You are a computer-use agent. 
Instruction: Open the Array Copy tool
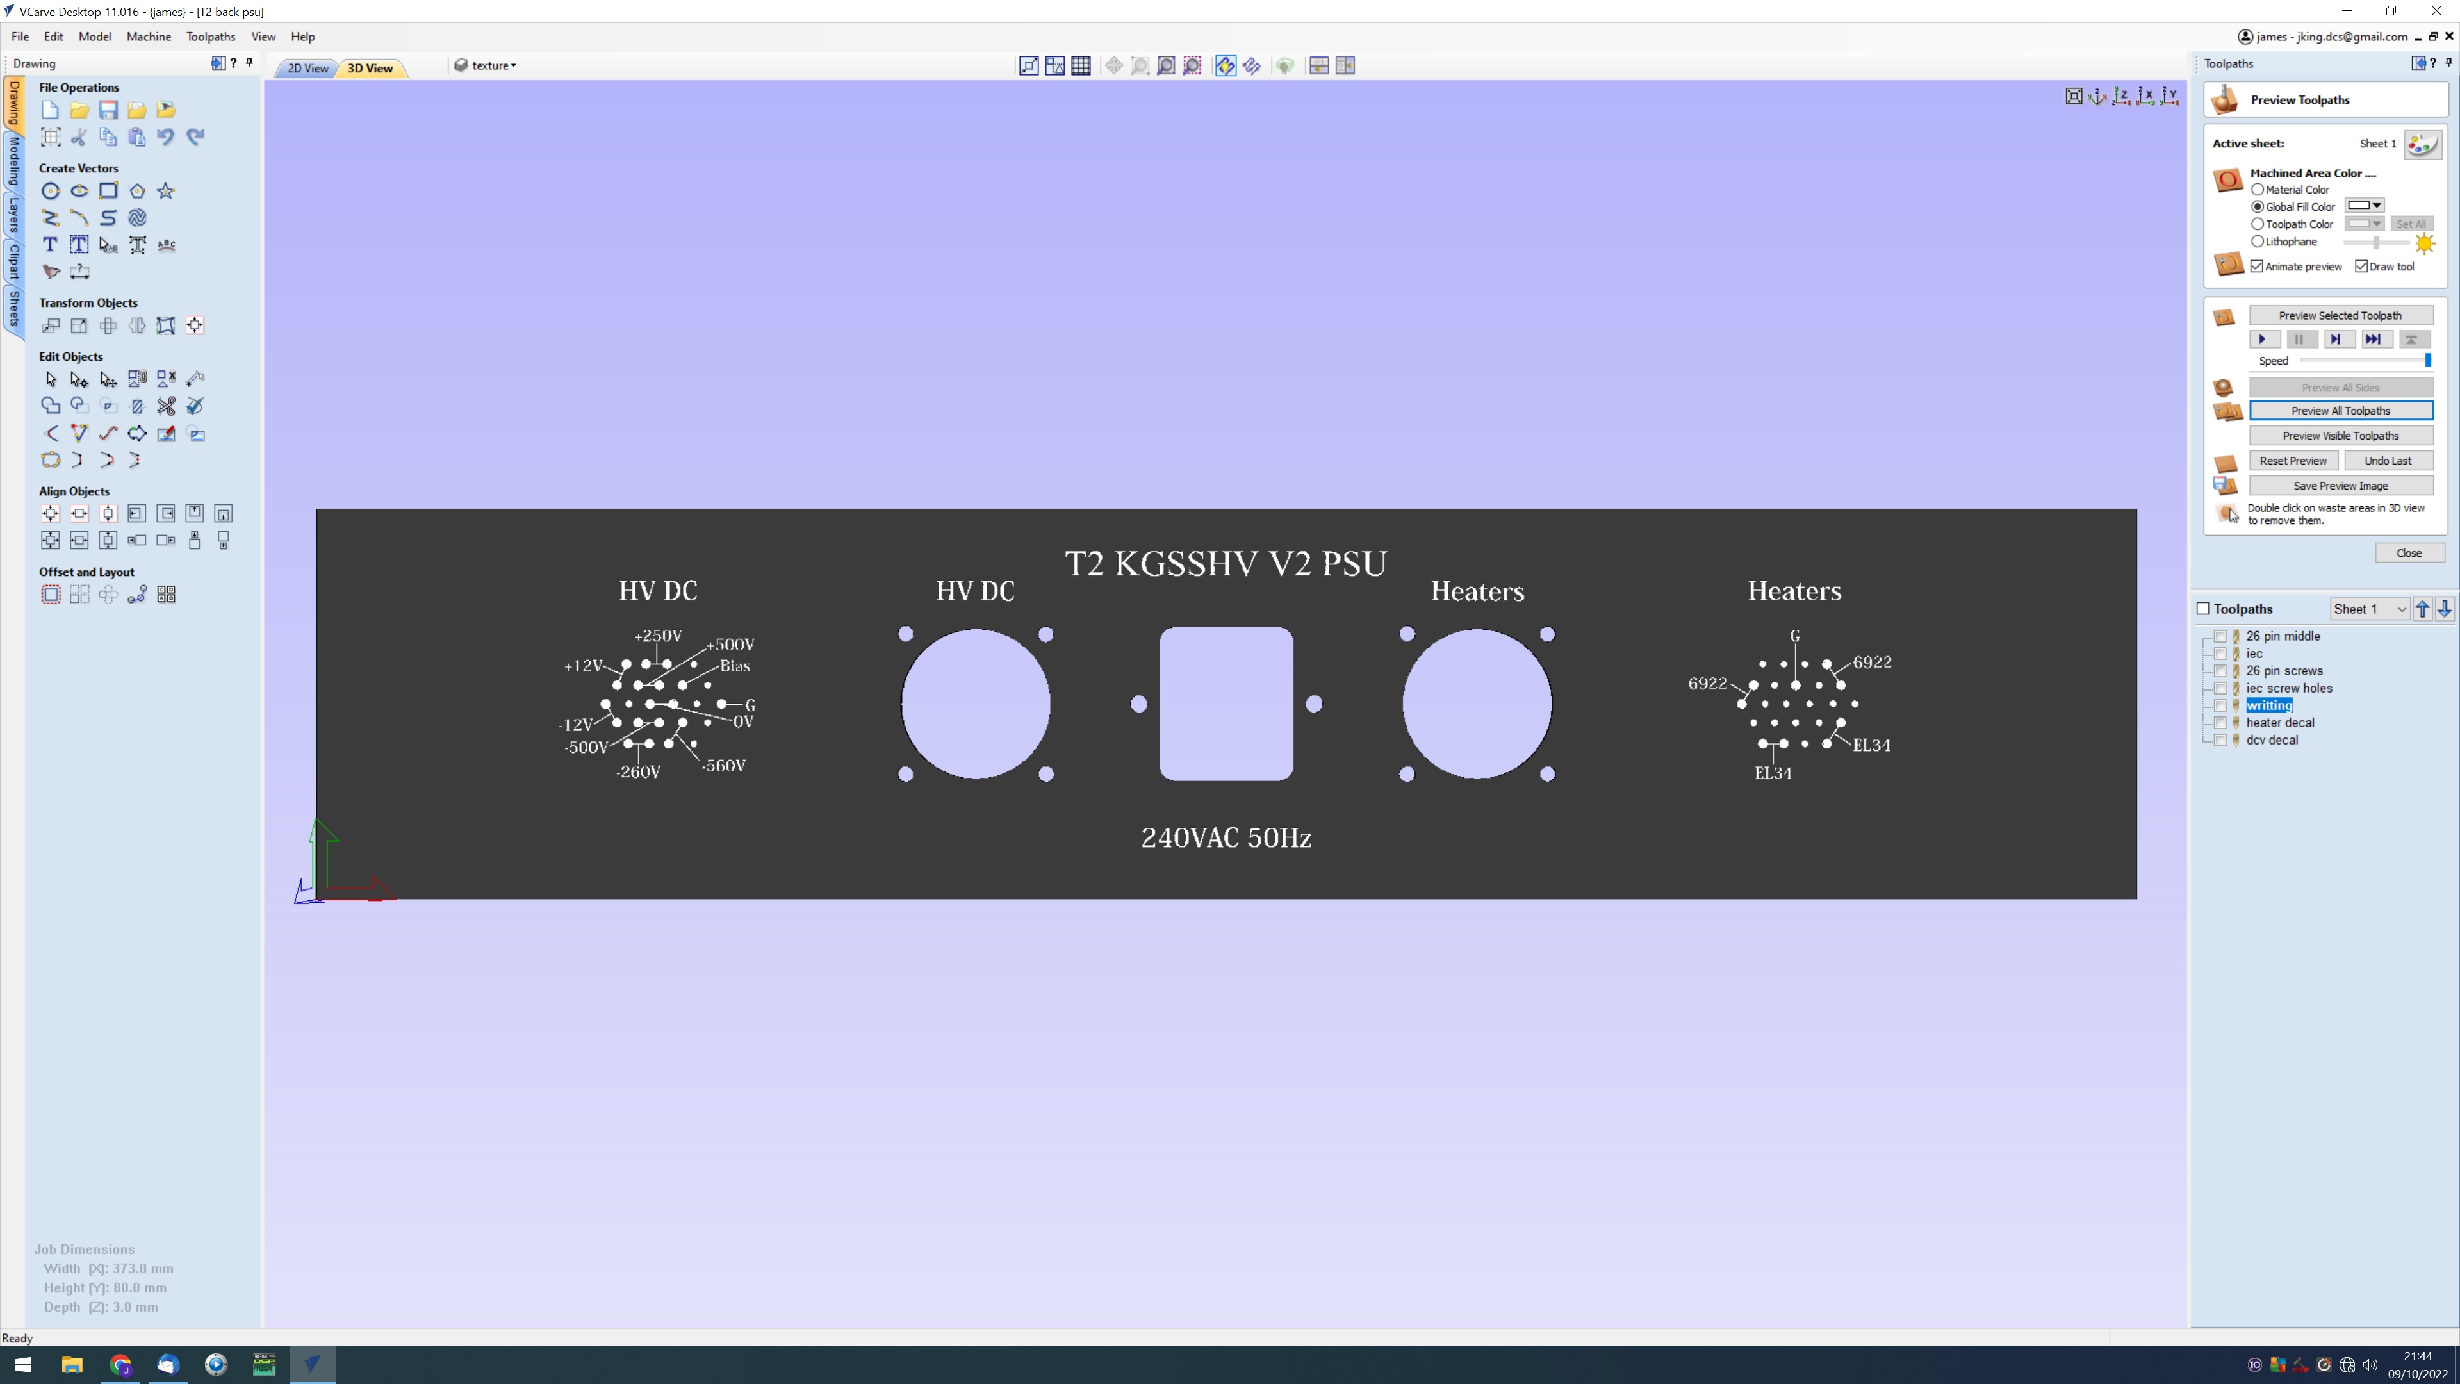coord(79,595)
